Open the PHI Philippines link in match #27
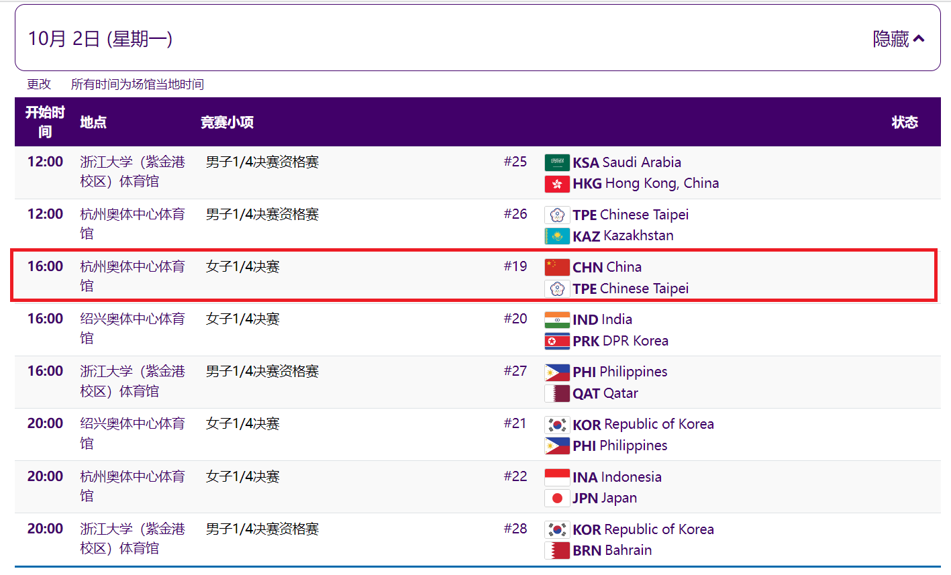The width and height of the screenshot is (951, 575). click(619, 372)
